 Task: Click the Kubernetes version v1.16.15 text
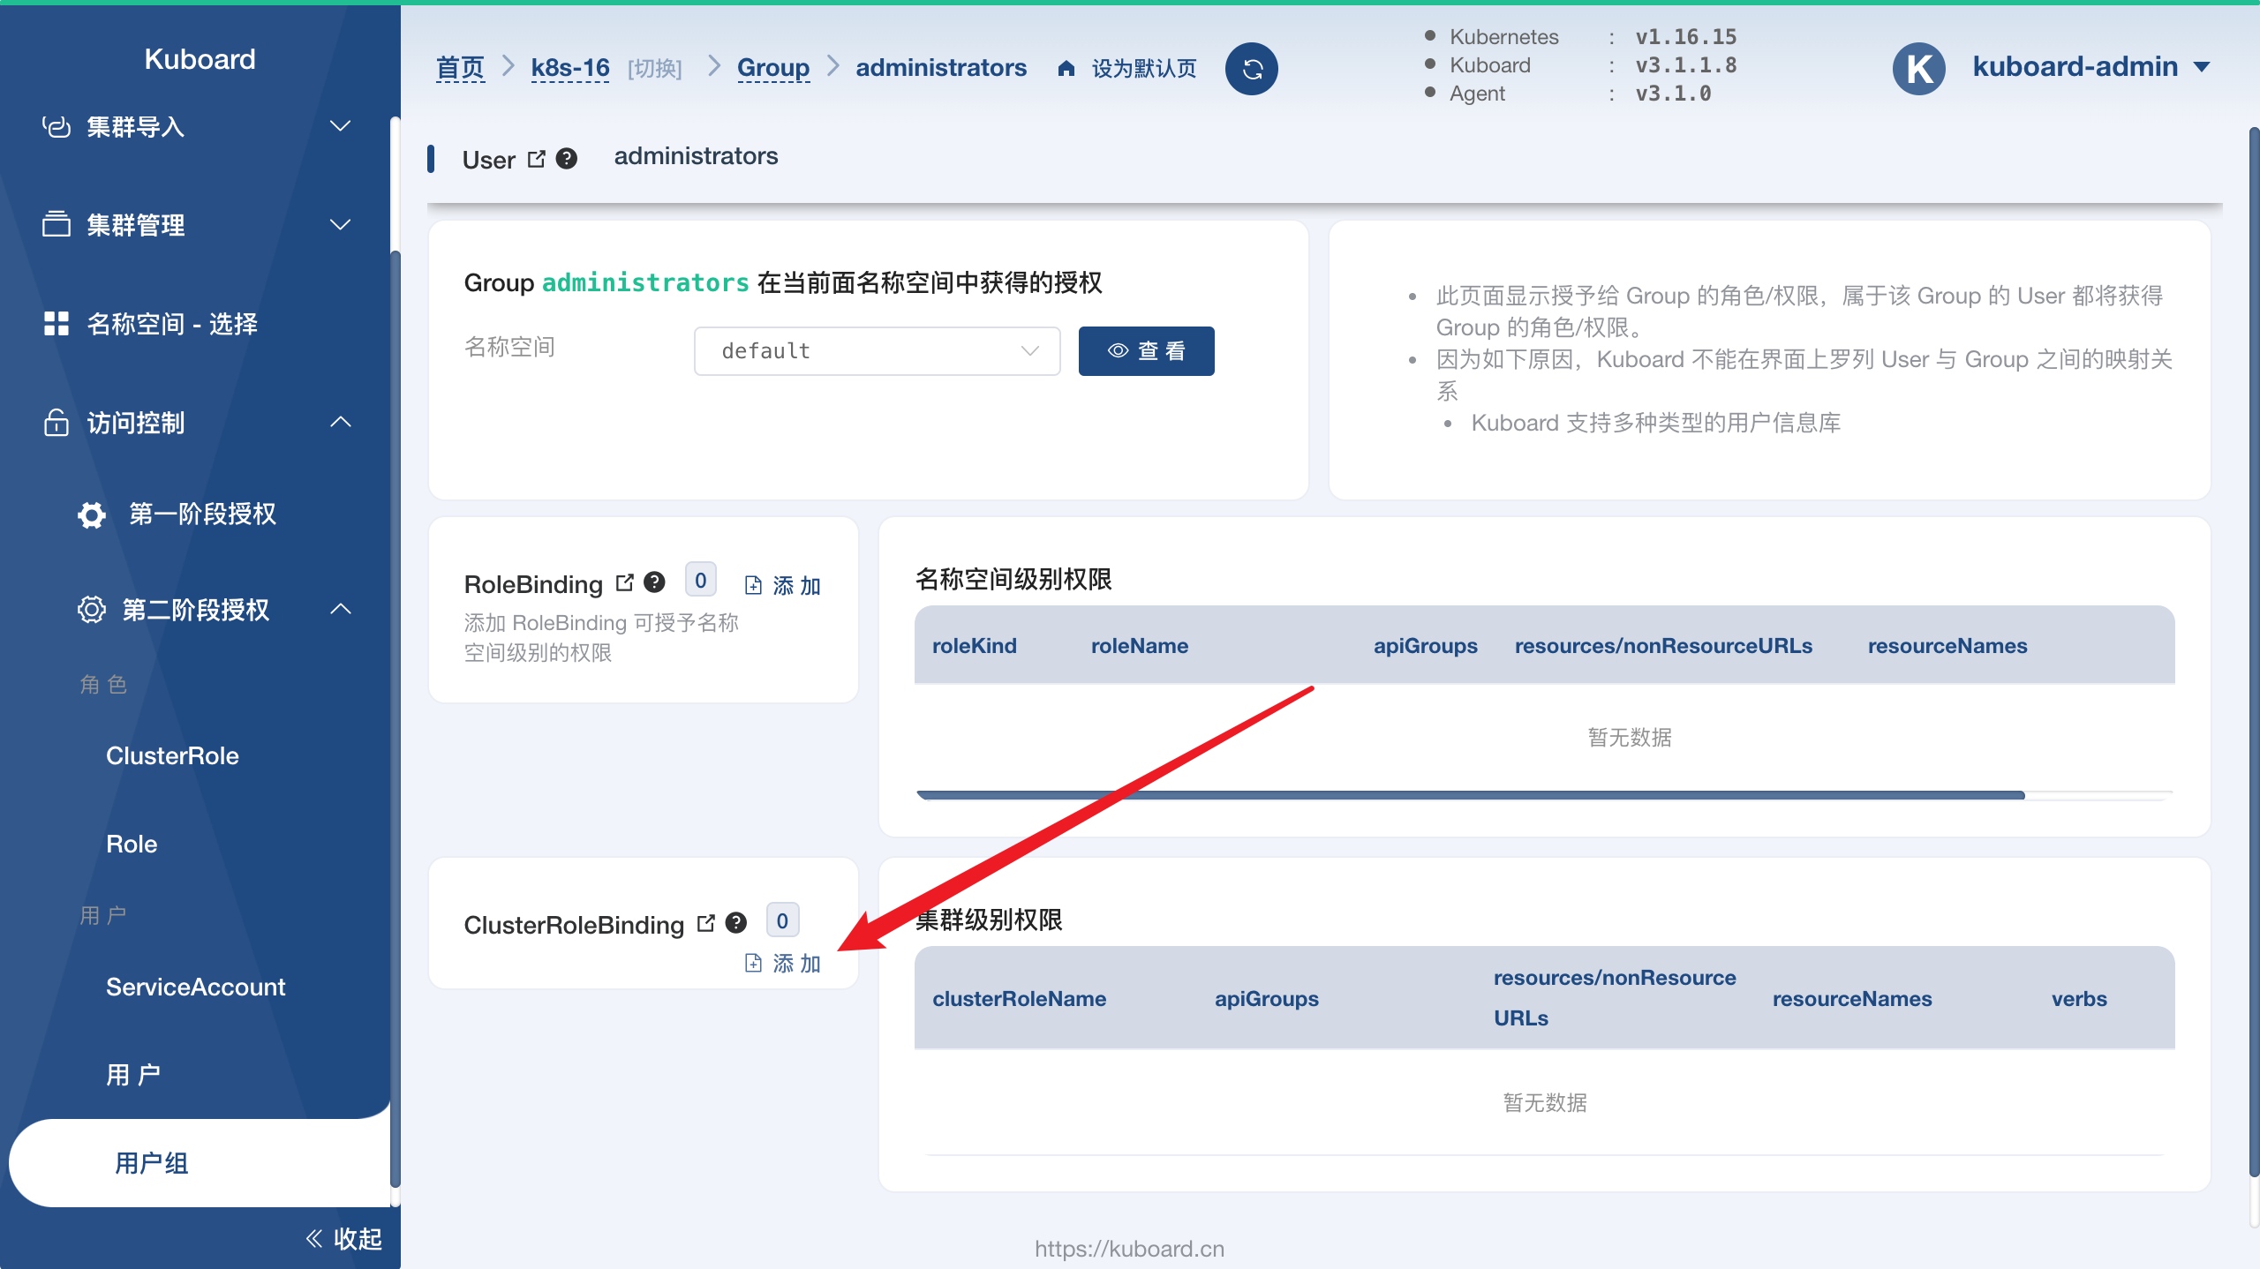1685,37
